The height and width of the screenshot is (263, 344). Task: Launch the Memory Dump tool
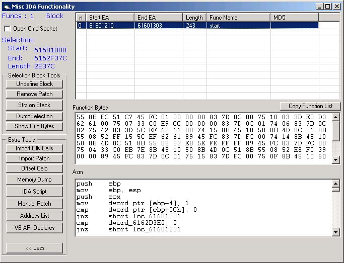click(x=34, y=180)
